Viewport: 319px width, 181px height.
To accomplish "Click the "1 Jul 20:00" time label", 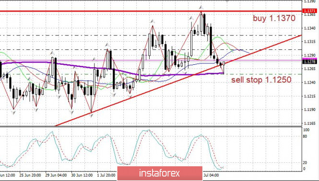I will [106, 175].
